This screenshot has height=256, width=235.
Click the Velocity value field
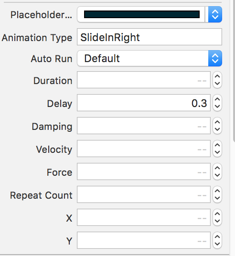click(144, 149)
